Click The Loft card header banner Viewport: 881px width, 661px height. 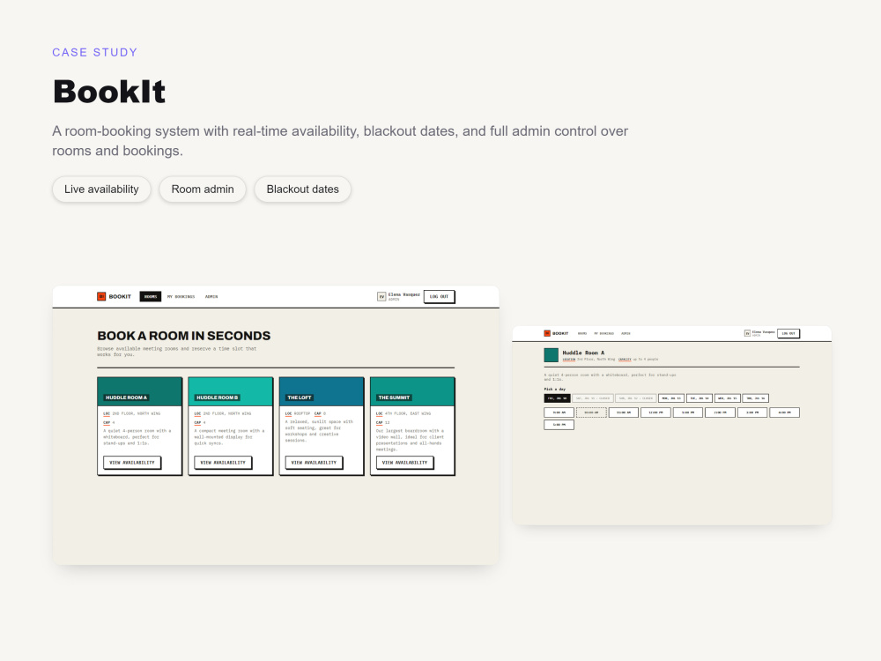point(322,392)
